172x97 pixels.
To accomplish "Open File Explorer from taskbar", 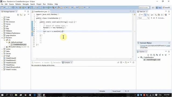I will (x=16, y=95).
